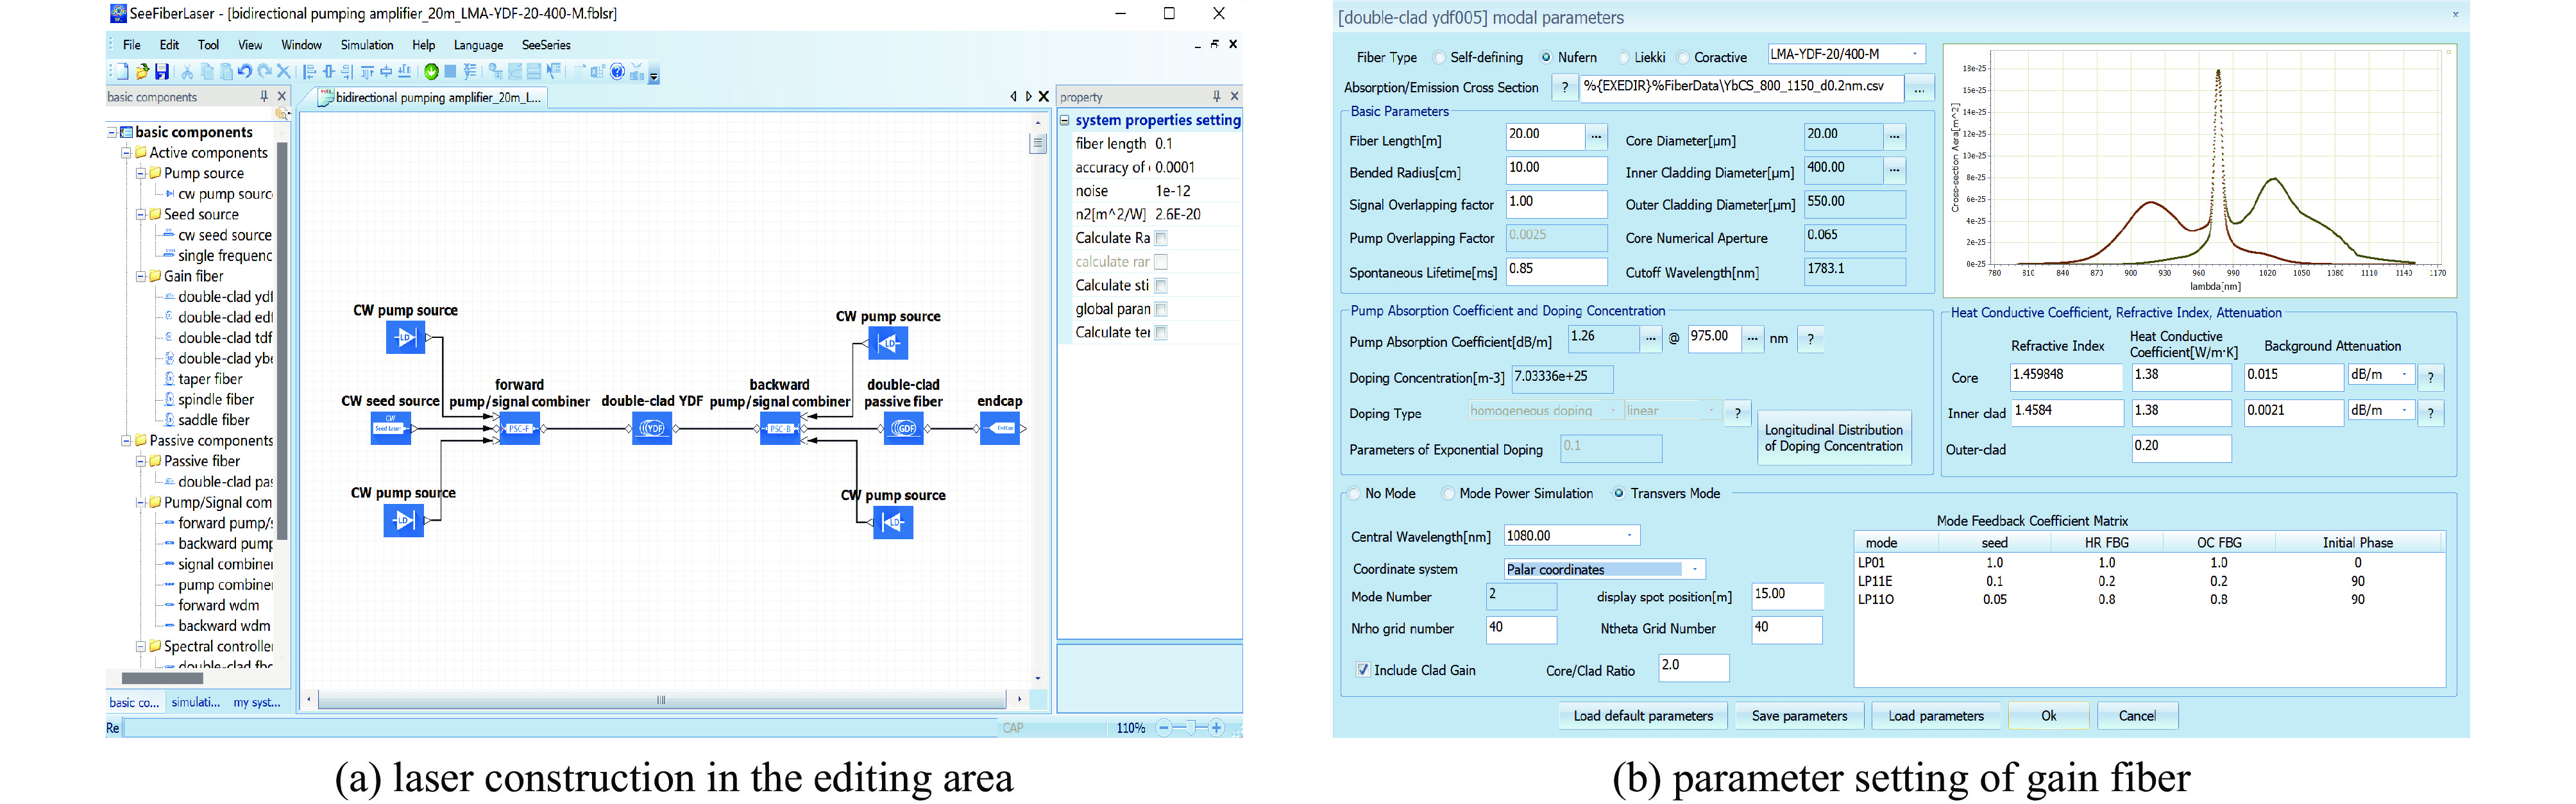Click the CW seed source block icon
This screenshot has width=2576, height=804.
(390, 429)
